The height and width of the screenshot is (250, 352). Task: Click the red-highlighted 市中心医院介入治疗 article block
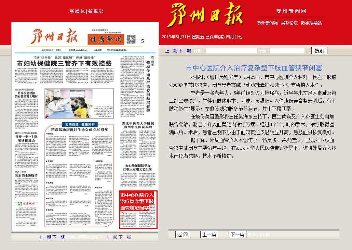pos(138,210)
